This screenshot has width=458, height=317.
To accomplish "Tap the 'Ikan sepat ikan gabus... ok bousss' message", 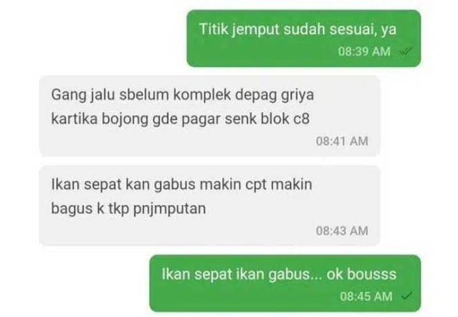I will point(285,283).
